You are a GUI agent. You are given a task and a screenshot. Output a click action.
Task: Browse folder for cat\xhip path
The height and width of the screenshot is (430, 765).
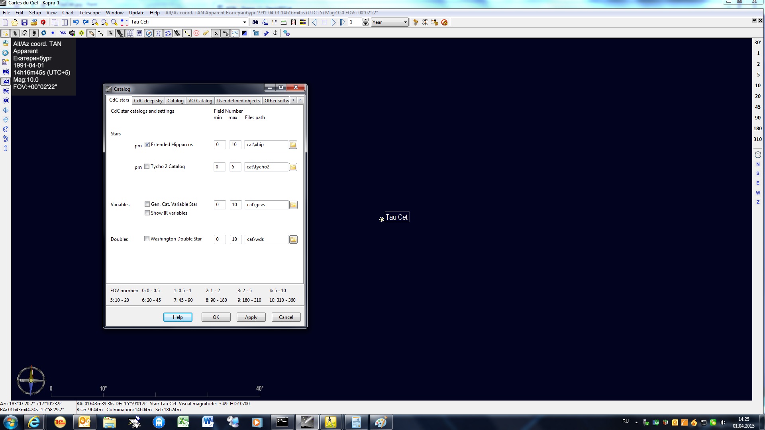(293, 145)
